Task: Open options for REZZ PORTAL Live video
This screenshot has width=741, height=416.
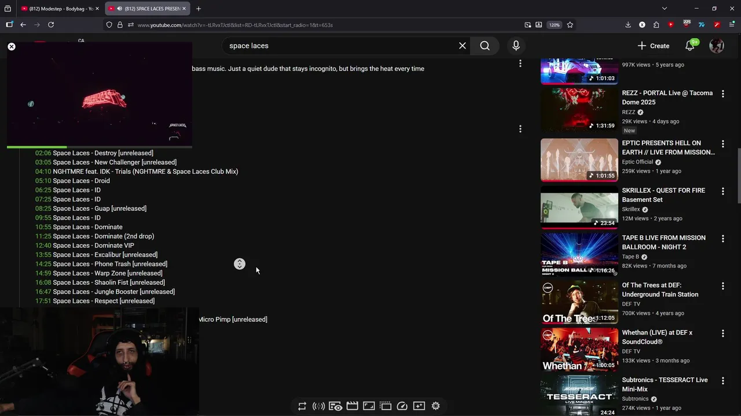Action: coord(722,94)
